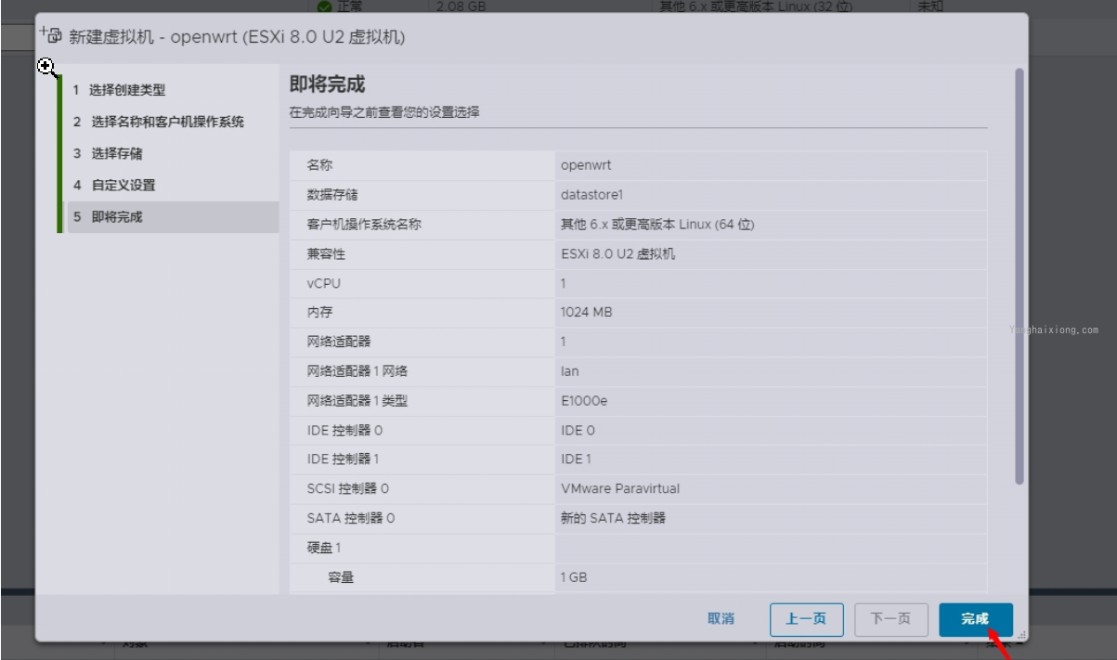Viewport: 1117px width, 660px height.
Task: Click the 兼容性 row label
Action: coord(326,254)
